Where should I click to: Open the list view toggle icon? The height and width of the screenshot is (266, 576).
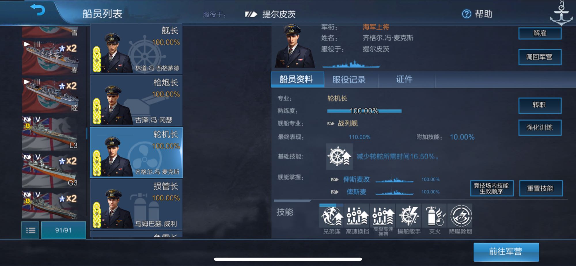pyautogui.click(x=30, y=230)
